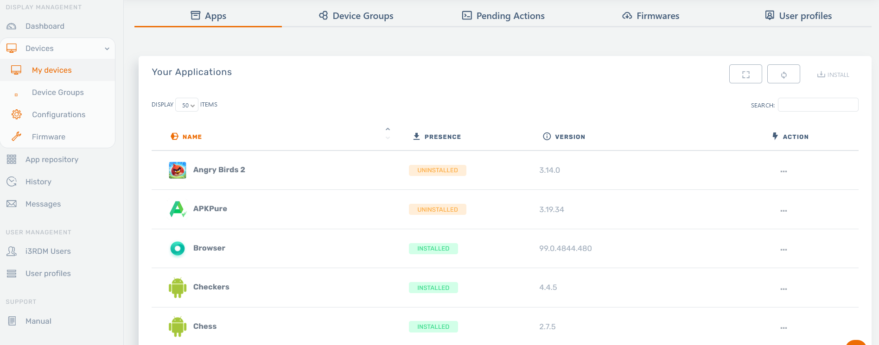Click the APKPure app icon
This screenshot has height=345, width=879.
178,209
